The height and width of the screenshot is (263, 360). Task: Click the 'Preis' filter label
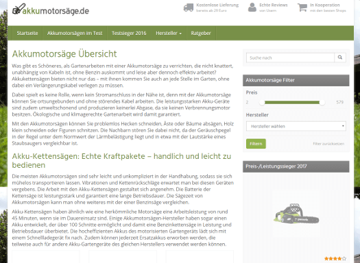(x=252, y=92)
